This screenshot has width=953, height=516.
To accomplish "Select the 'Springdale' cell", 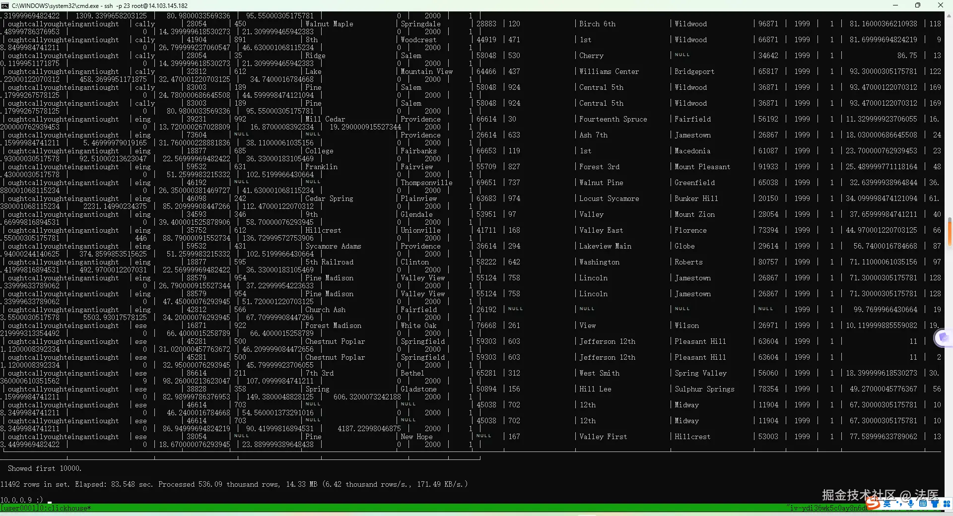I will coord(420,24).
